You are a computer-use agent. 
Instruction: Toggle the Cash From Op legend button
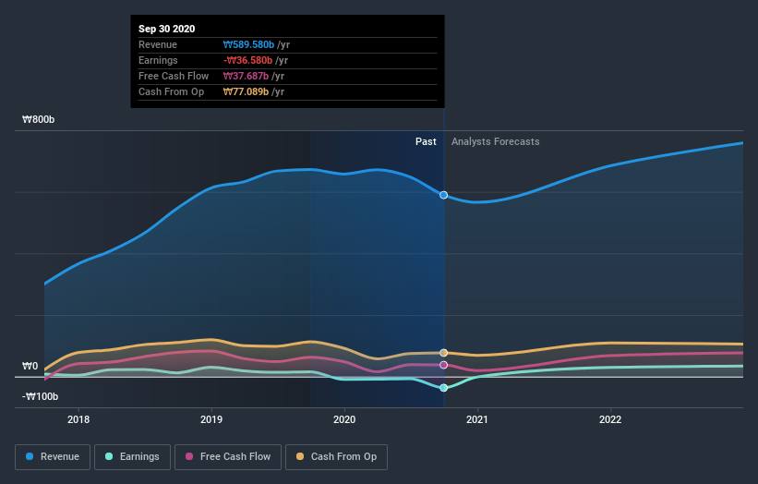coord(336,457)
